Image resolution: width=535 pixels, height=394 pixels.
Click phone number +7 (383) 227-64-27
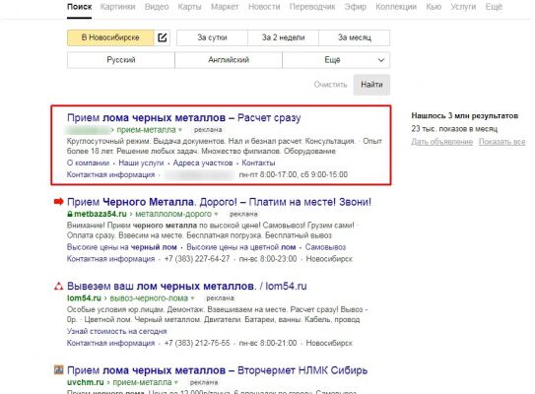point(197,259)
